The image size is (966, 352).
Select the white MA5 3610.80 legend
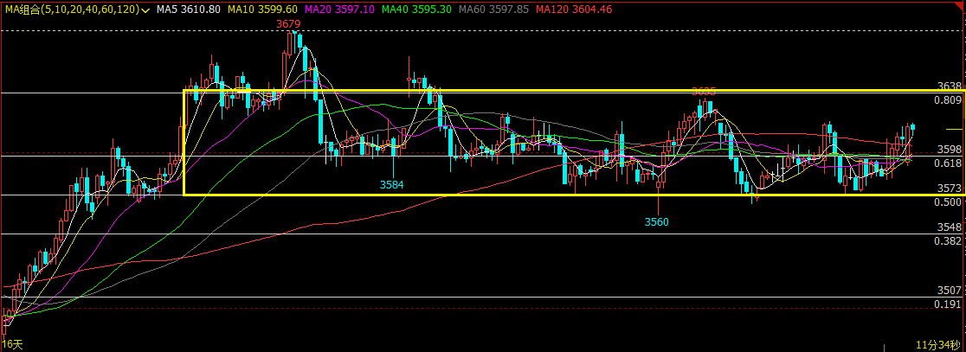188,10
